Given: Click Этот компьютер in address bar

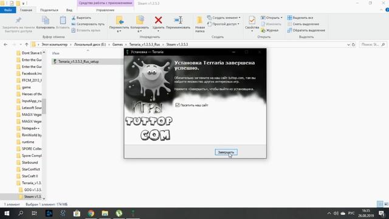Looking at the screenshot, I should coord(54,44).
